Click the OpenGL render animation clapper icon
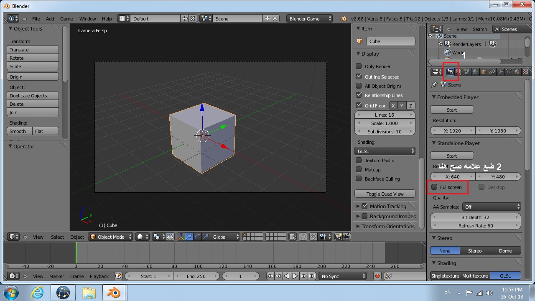The image size is (535, 301). (346, 237)
